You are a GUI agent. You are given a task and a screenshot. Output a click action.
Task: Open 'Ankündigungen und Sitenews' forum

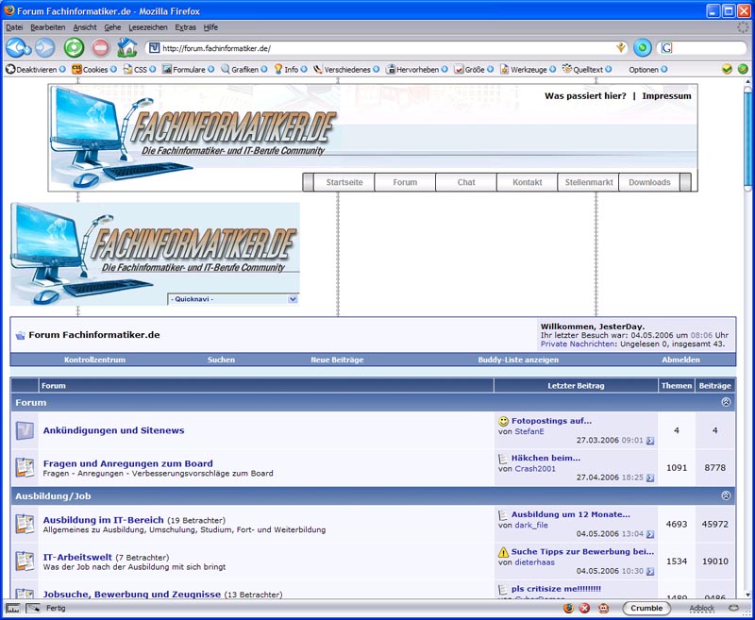point(113,430)
